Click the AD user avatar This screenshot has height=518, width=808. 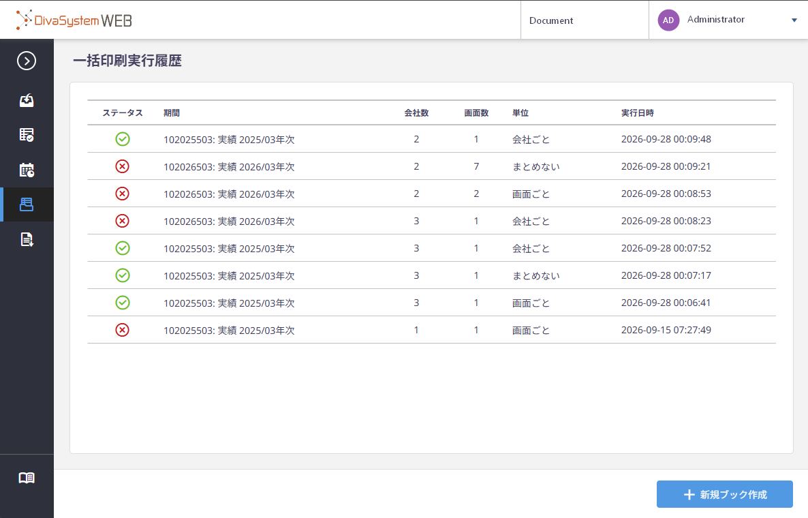coord(668,20)
